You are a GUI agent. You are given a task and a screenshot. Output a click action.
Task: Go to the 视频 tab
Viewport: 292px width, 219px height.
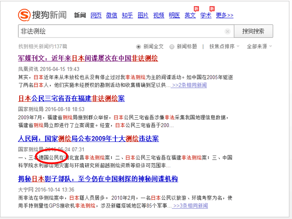point(159,15)
